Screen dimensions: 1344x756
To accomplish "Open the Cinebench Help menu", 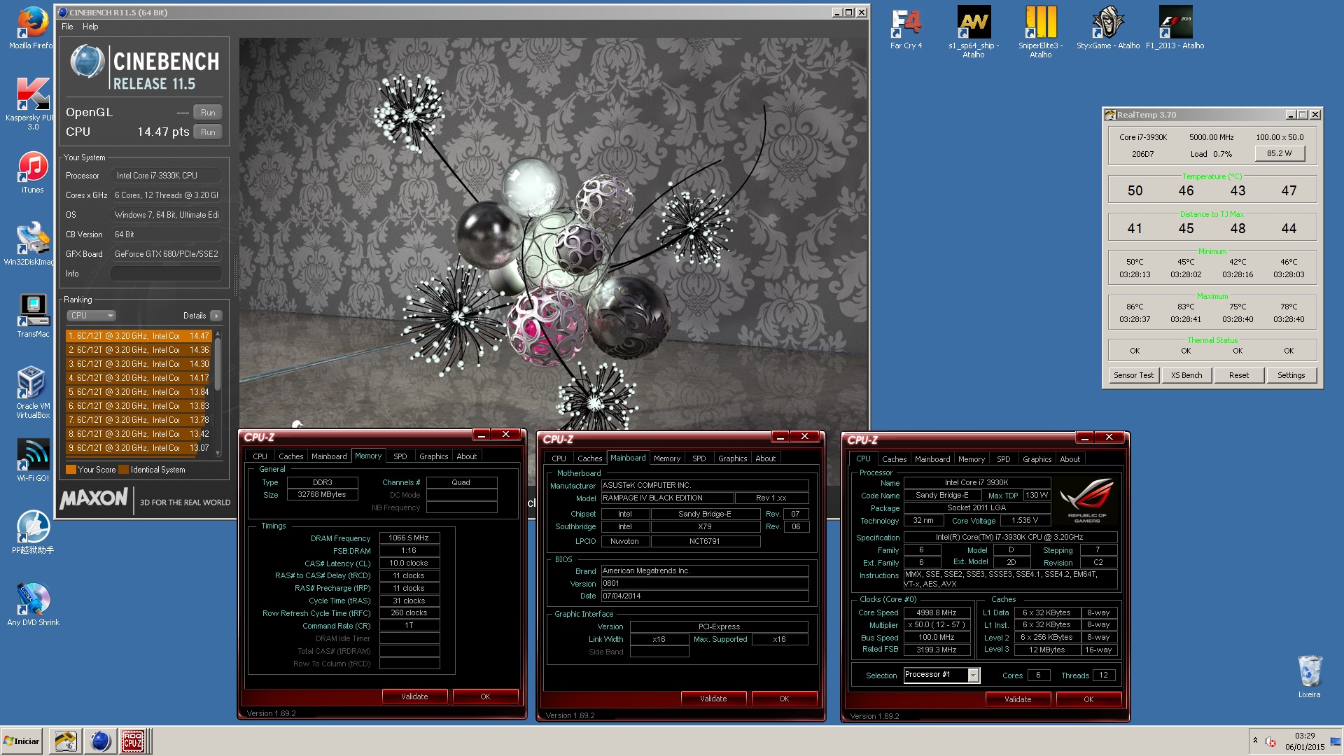I will click(90, 27).
